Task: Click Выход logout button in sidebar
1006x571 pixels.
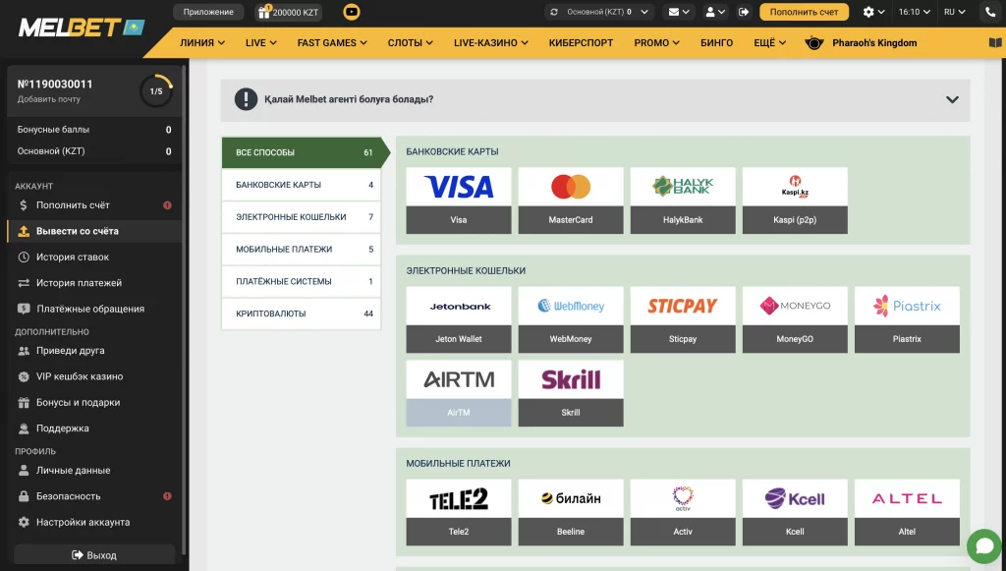Action: pyautogui.click(x=94, y=555)
